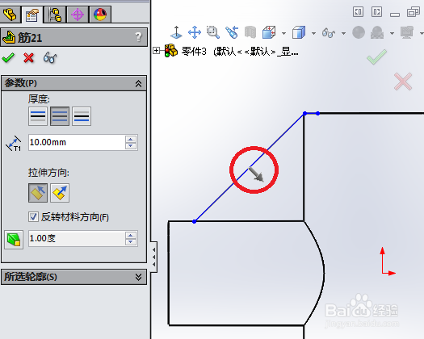Viewport: 424px width, 339px height.
Task: Open the ConfigurationManager tab
Action: coord(55,15)
